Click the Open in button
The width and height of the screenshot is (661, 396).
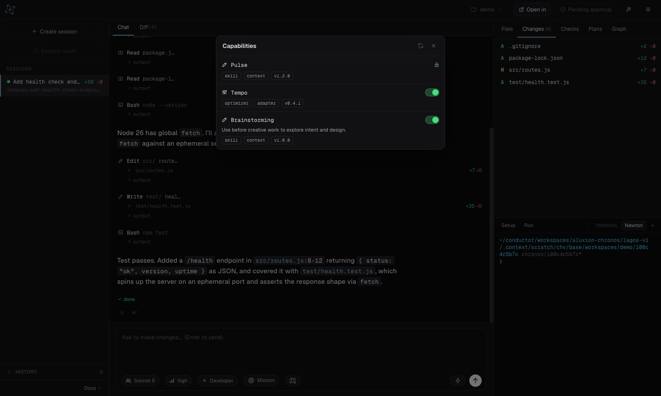[x=532, y=9]
